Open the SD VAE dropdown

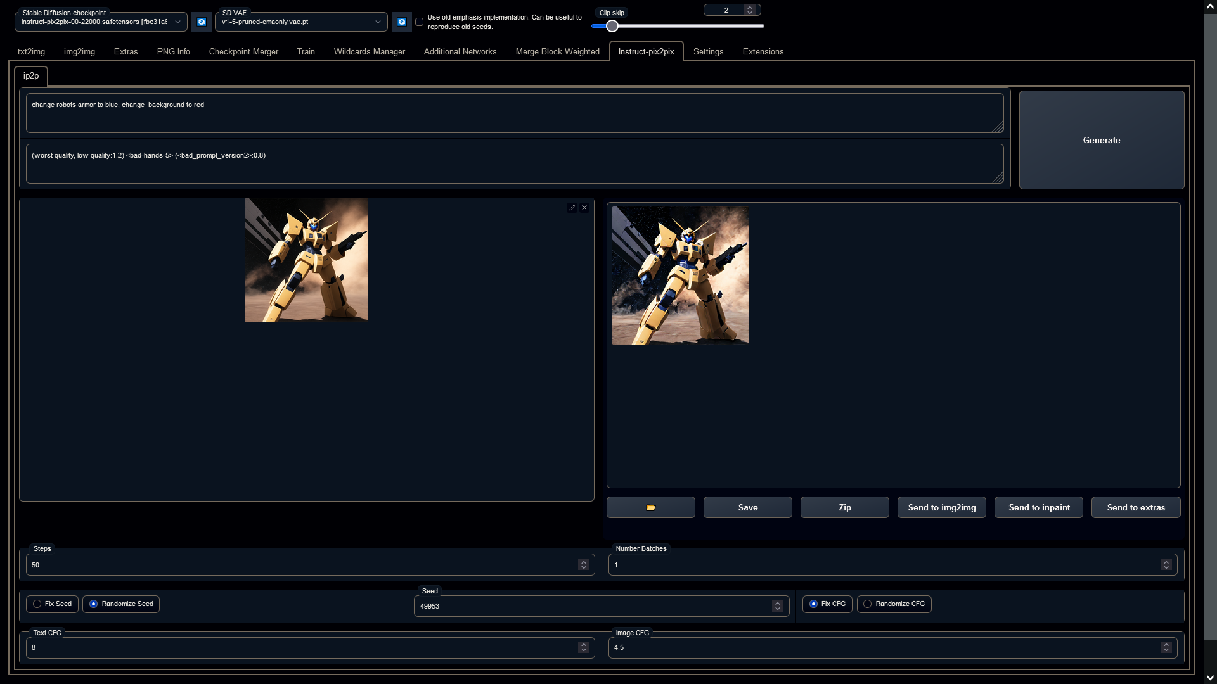(x=301, y=22)
